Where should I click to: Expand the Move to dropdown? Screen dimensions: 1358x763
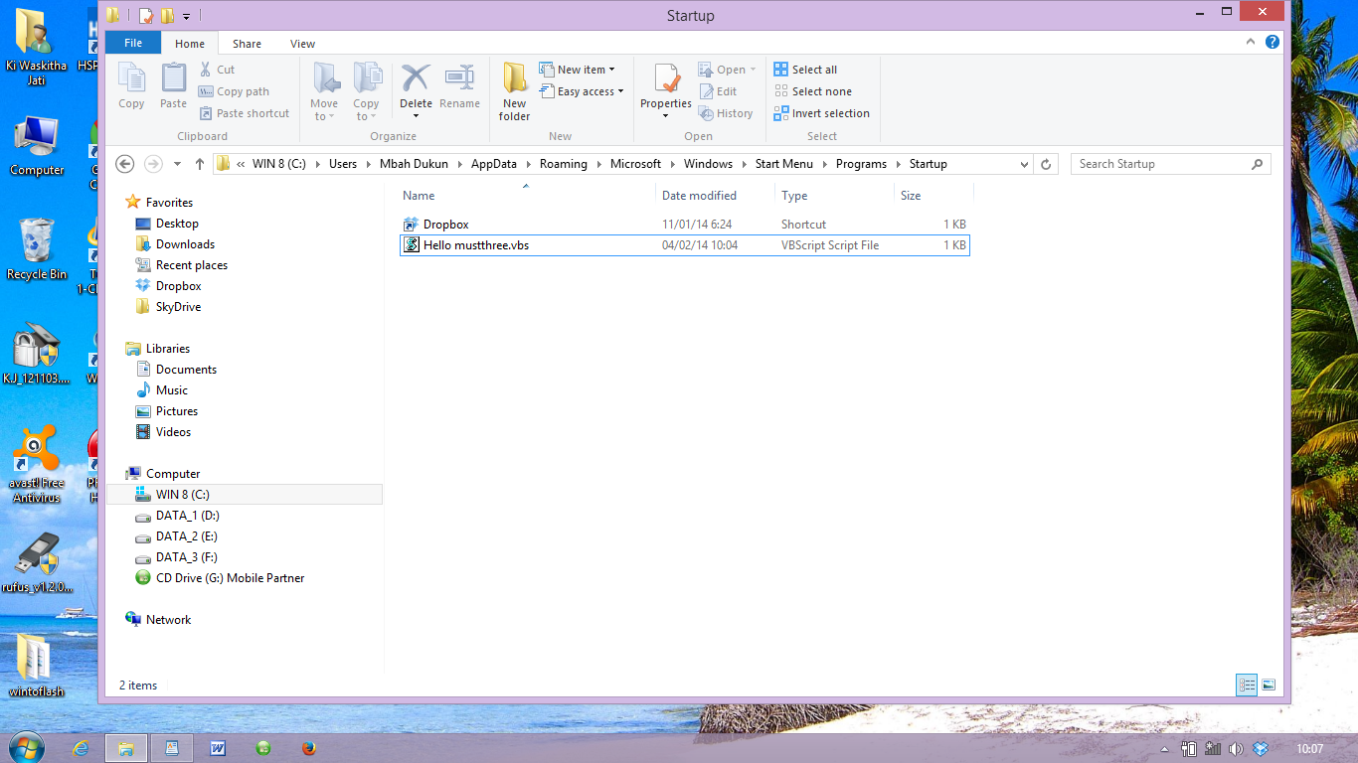point(325,91)
